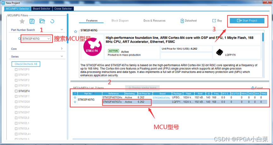Screen dimensions: 273x145
Task: Click the Display similar items button
Action: [142, 88]
